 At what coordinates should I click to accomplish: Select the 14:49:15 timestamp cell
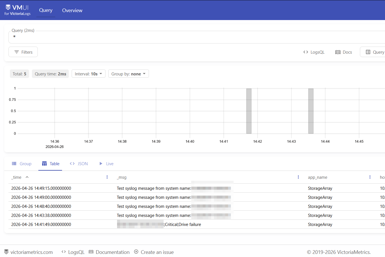click(x=41, y=188)
